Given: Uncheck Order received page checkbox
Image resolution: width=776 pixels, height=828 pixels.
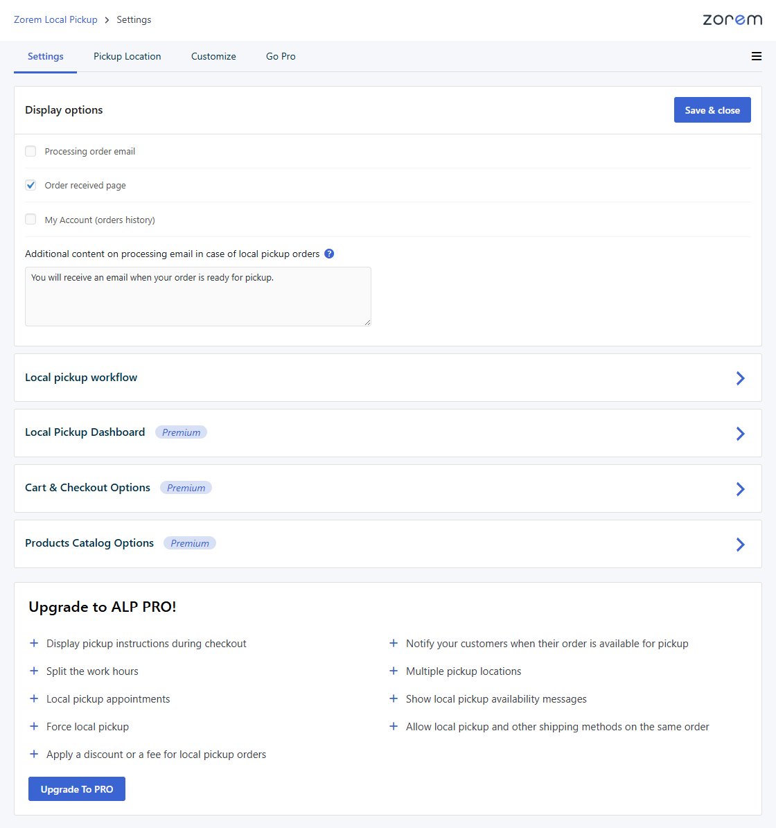Looking at the screenshot, I should pos(30,185).
